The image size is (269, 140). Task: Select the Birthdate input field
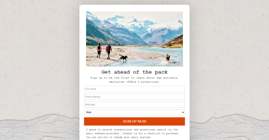point(134,105)
